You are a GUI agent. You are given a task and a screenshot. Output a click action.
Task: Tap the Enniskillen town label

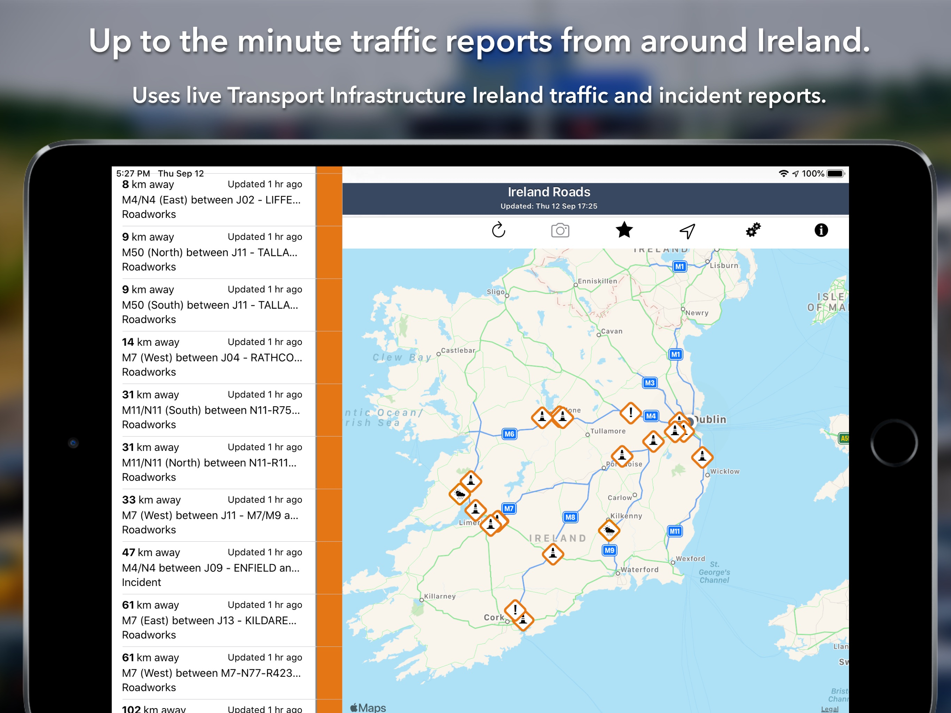[x=598, y=281]
